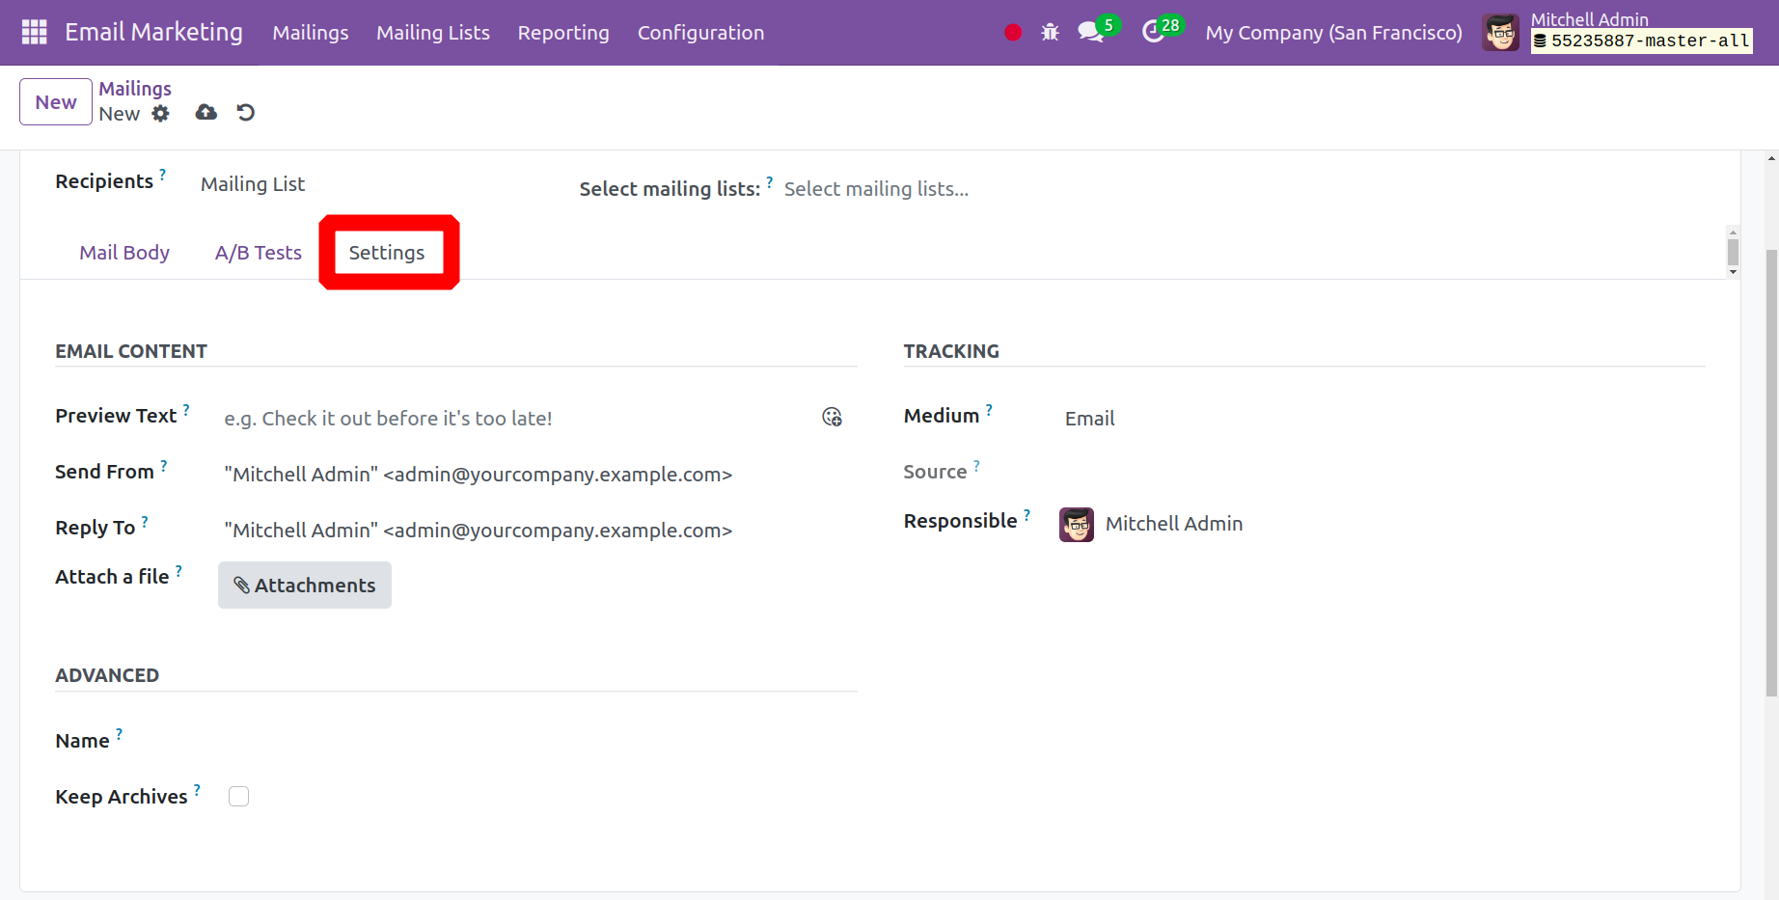1779x900 pixels.
Task: Open the Reporting menu
Action: click(x=563, y=33)
